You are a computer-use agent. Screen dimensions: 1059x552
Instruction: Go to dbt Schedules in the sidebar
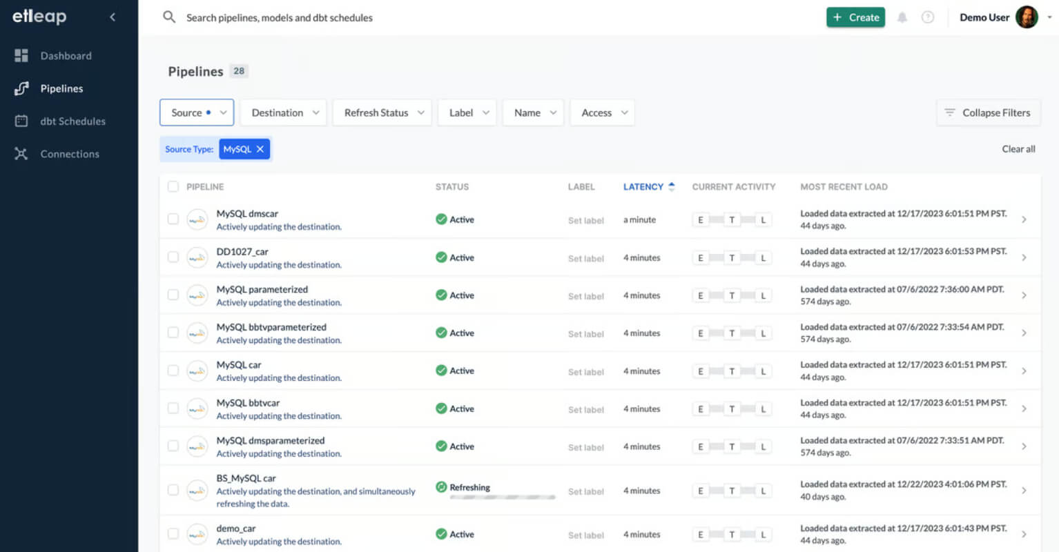click(x=72, y=121)
